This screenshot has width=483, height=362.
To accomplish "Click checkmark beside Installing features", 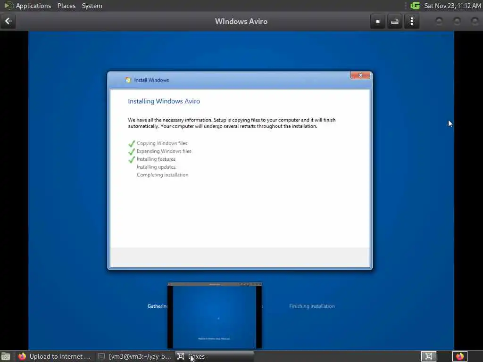I will tap(132, 159).
